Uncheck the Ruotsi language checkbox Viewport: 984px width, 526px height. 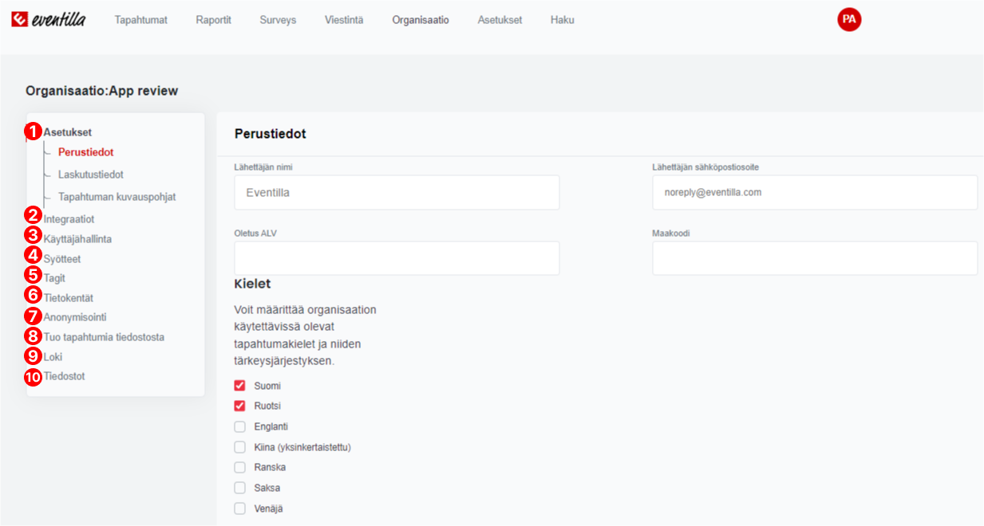[x=239, y=406]
